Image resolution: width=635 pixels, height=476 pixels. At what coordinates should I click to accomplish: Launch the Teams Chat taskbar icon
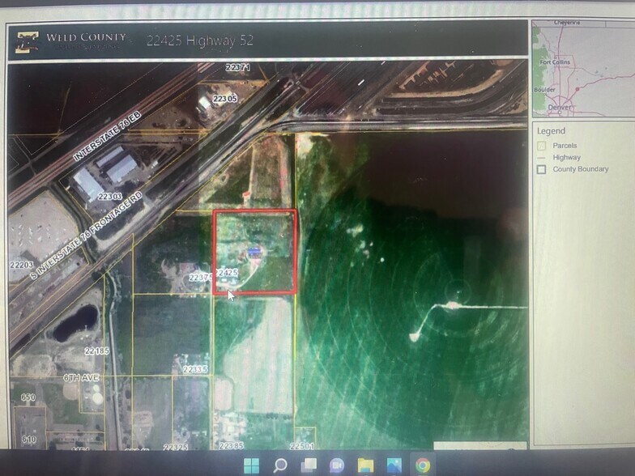click(x=337, y=465)
